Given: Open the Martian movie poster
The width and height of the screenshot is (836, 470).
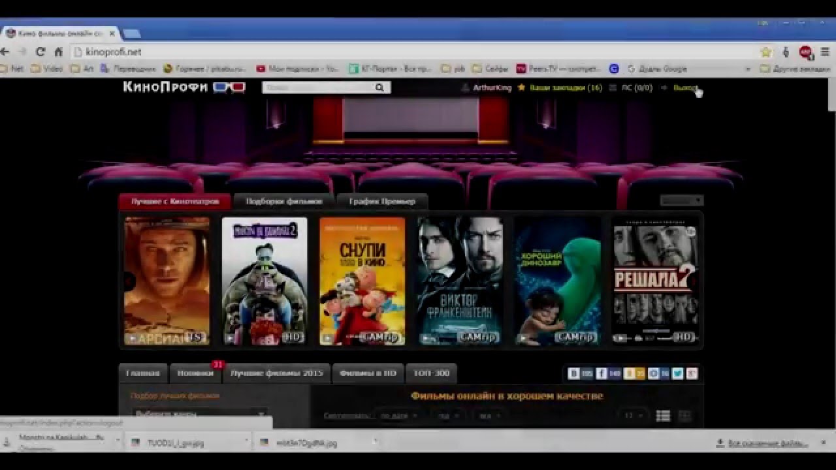Looking at the screenshot, I should pyautogui.click(x=167, y=281).
